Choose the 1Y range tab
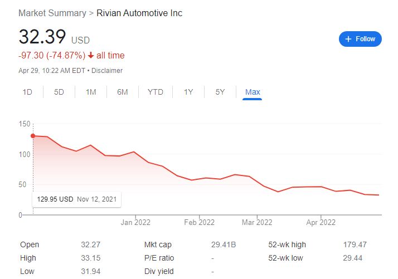The image size is (398, 279). click(188, 92)
